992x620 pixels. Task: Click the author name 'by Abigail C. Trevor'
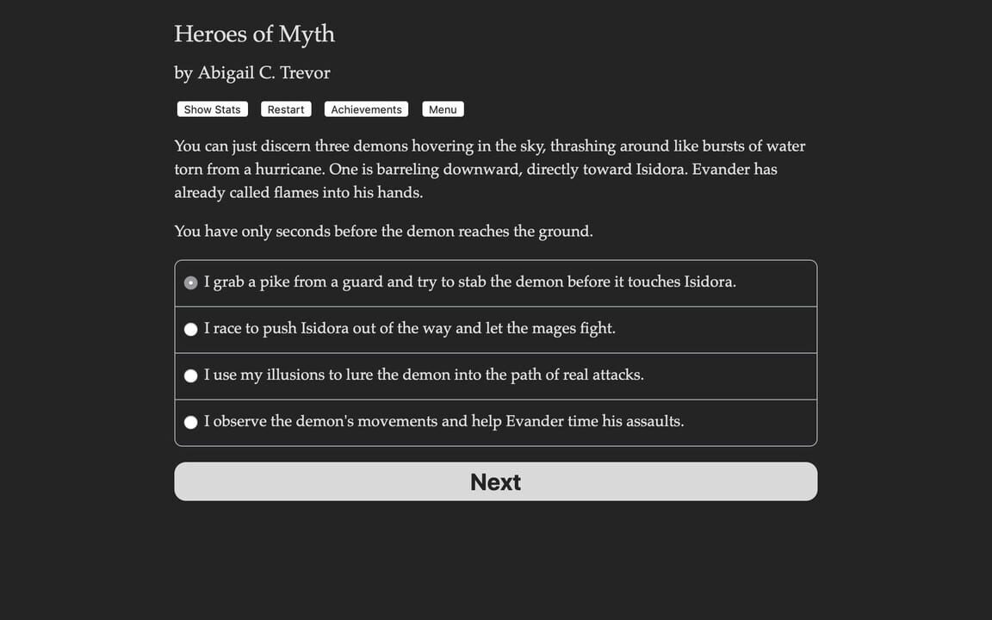tap(251, 72)
